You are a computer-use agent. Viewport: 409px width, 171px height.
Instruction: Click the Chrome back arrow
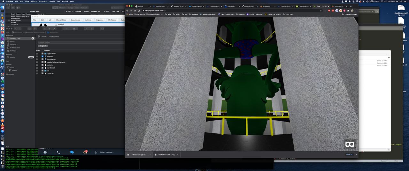(x=127, y=11)
